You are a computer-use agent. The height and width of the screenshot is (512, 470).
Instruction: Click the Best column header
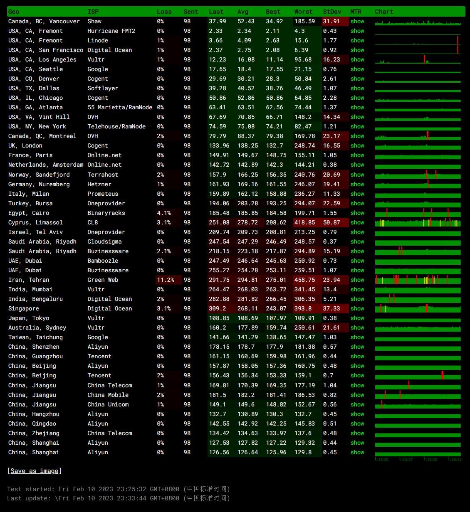pos(273,12)
